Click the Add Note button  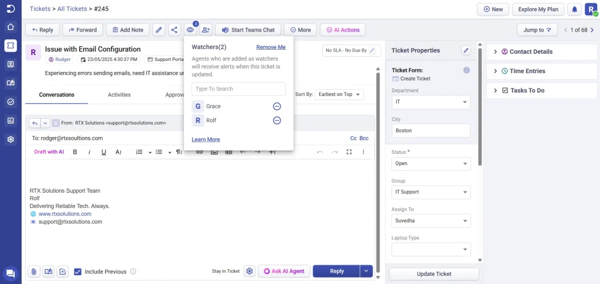(x=127, y=30)
